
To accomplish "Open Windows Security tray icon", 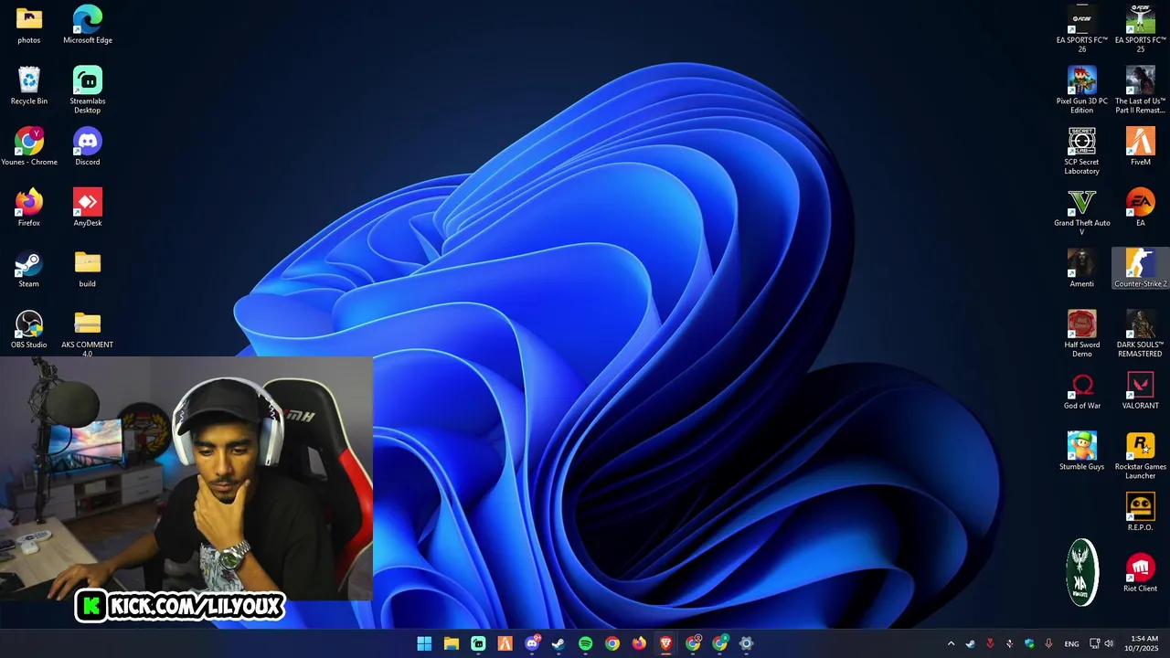I will click(x=1029, y=643).
